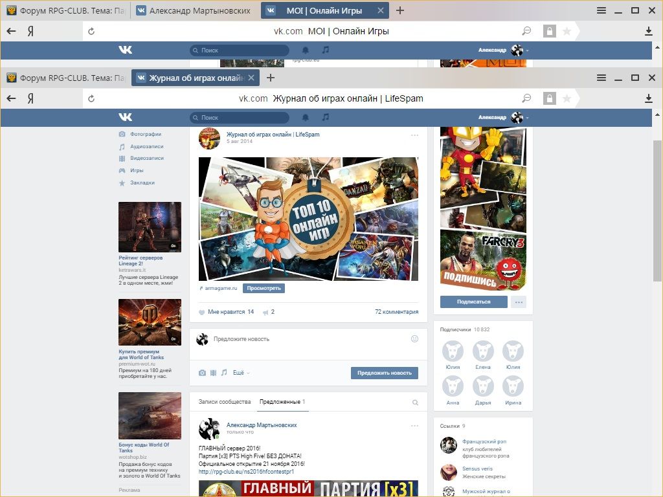Open new tab with plus in front window
The height and width of the screenshot is (497, 663).
pos(271,78)
